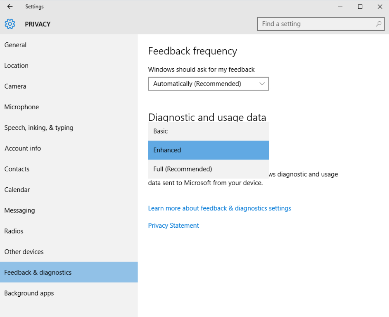Open the Privacy Statement link
The height and width of the screenshot is (317, 389).
pos(173,226)
